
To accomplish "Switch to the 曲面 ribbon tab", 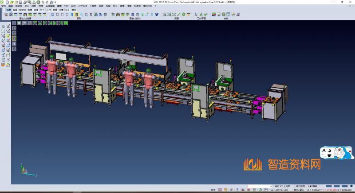I will tap(36, 9).
